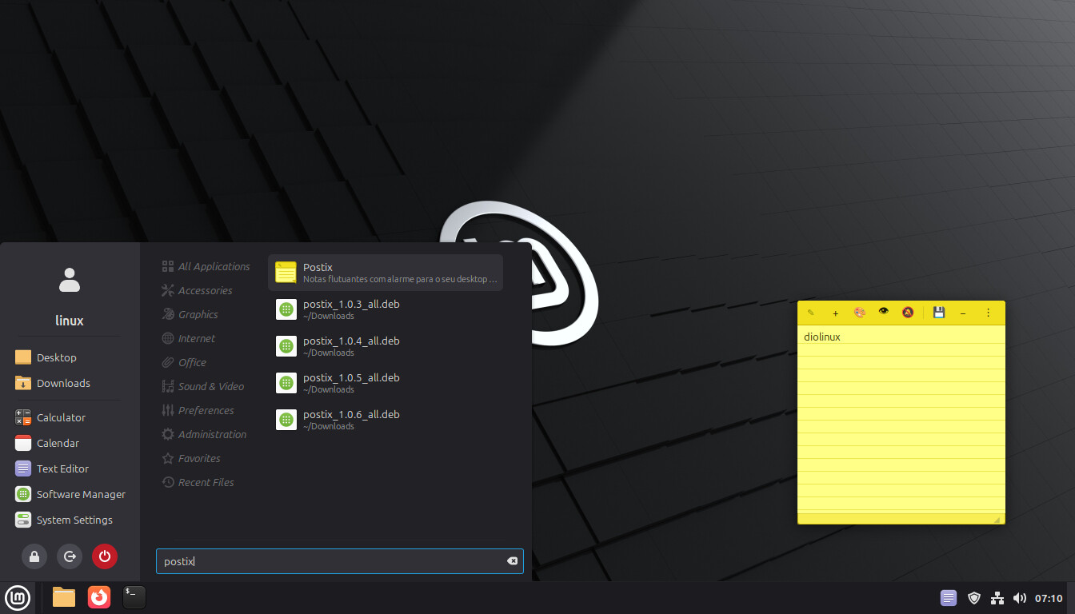The height and width of the screenshot is (614, 1075).
Task: Toggle the crossed-out bell alarm icon
Action: [908, 313]
